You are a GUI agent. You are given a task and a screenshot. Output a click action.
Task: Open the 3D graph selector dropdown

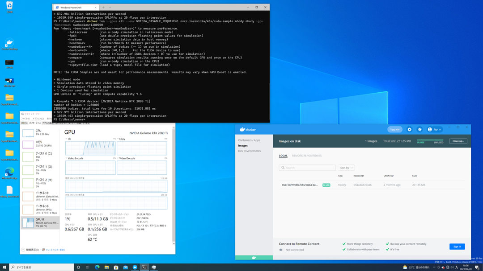[67, 139]
